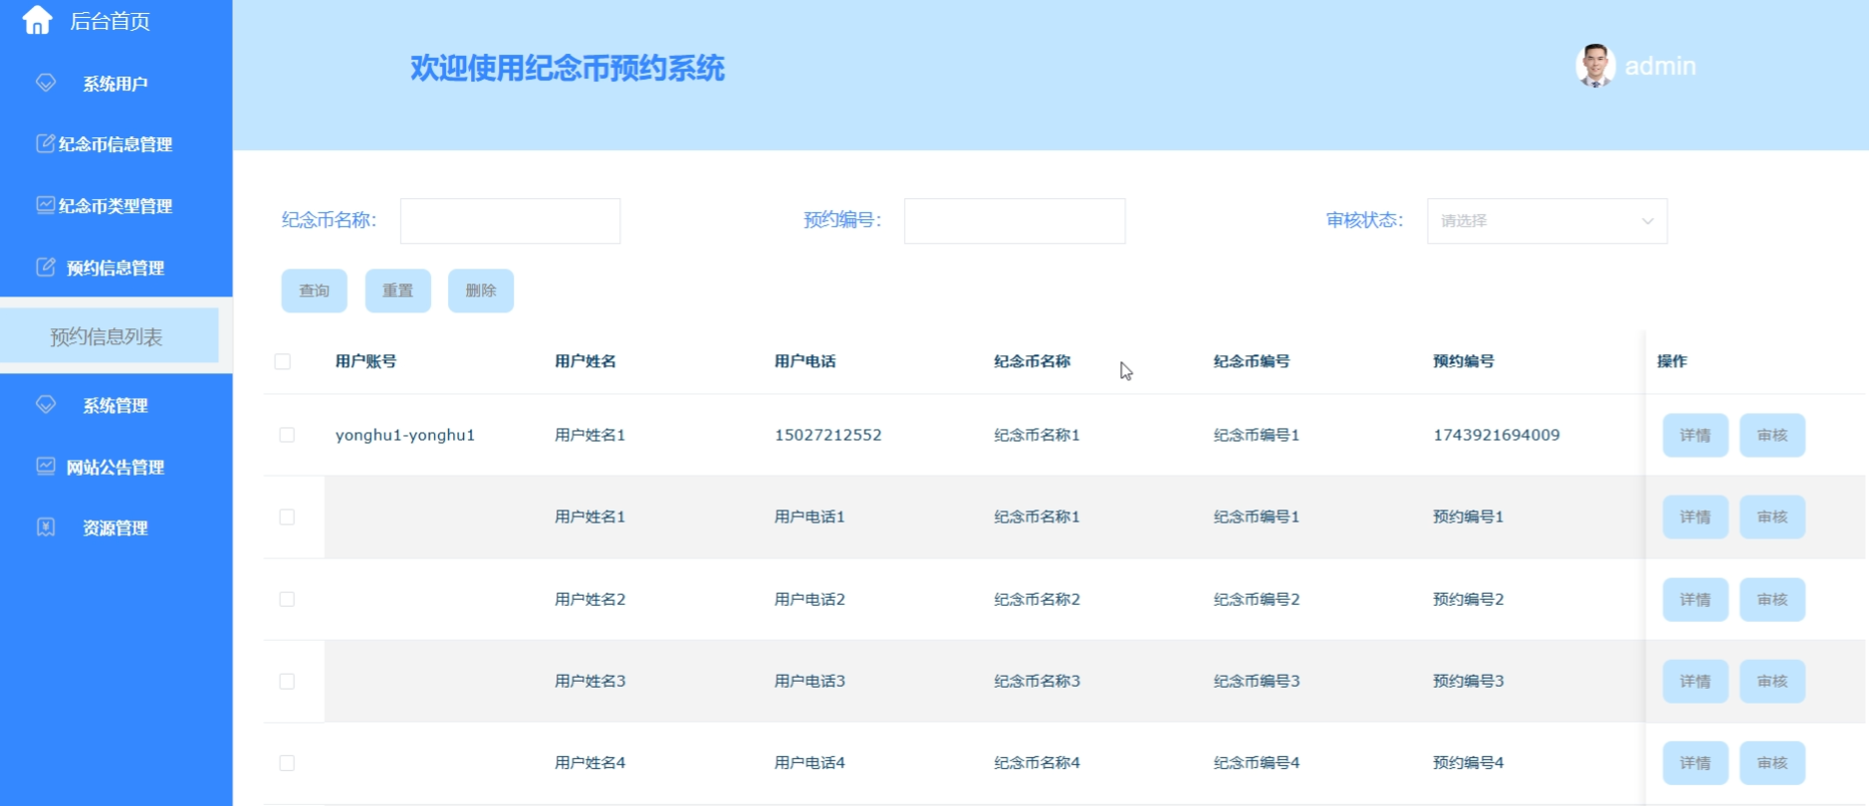Click the admin avatar picture
Viewport: 1869px width, 806px height.
[x=1595, y=66]
